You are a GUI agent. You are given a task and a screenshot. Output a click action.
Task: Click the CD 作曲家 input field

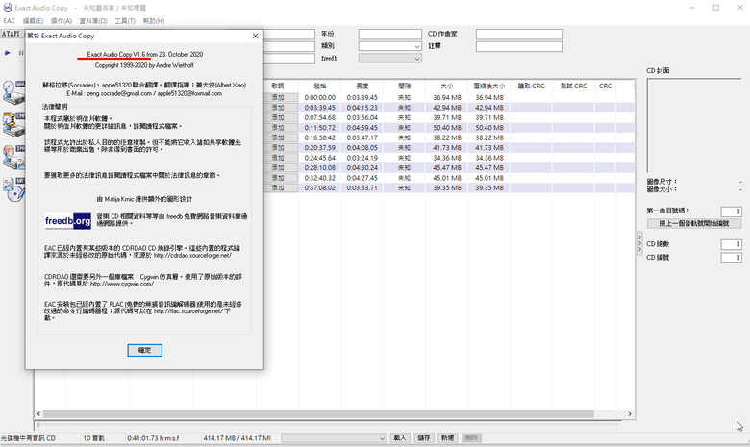coord(519,34)
